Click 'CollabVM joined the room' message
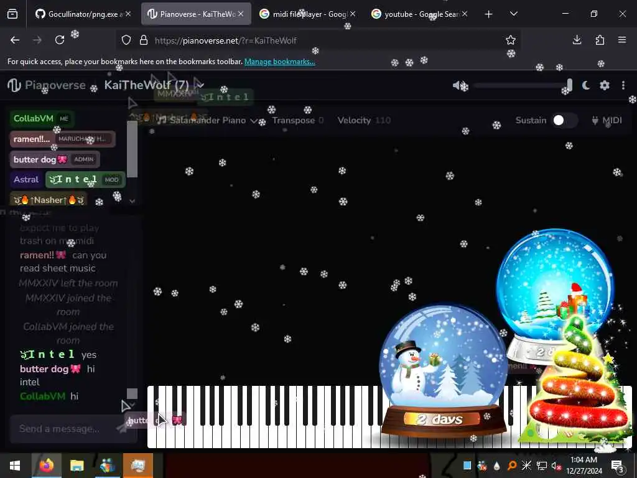The image size is (637, 478). click(68, 334)
